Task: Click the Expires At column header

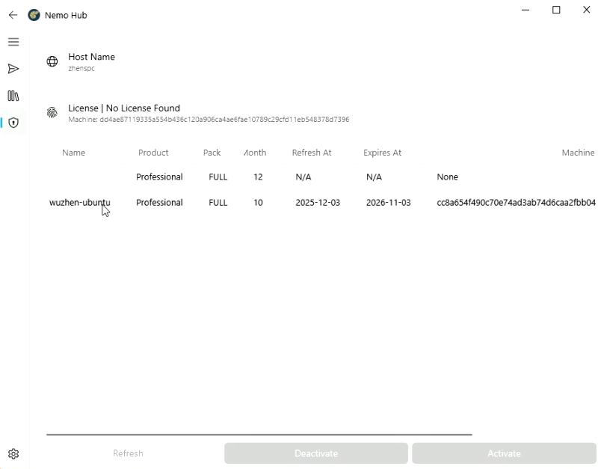Action: point(382,153)
